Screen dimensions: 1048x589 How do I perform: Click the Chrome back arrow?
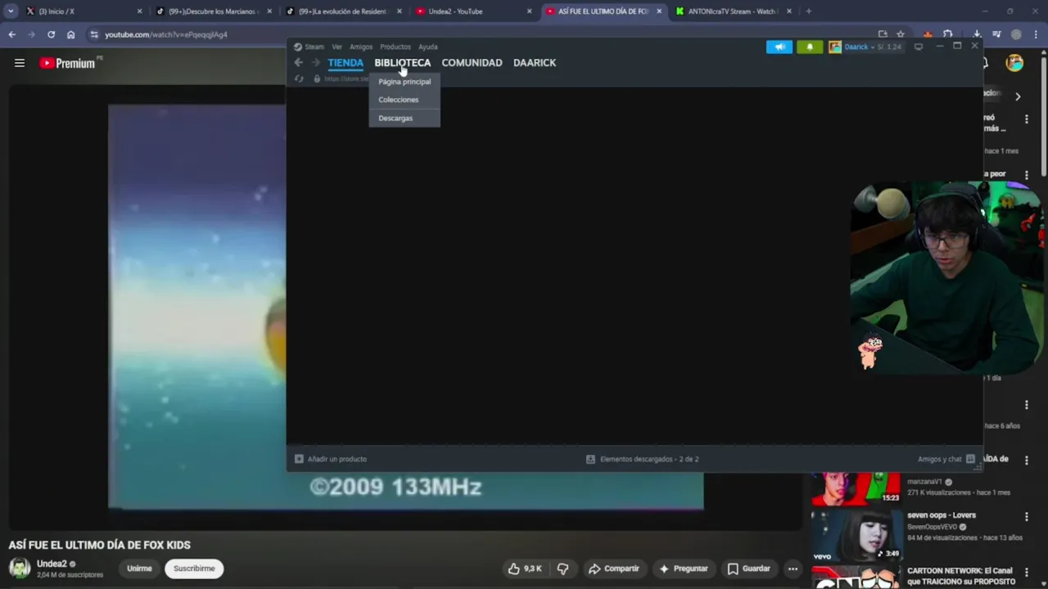[x=11, y=34]
